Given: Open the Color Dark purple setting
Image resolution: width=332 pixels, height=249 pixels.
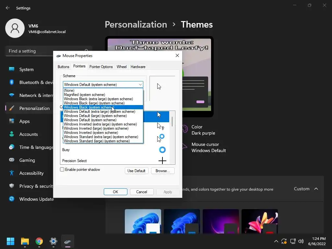Looking at the screenshot, I should click(199, 130).
